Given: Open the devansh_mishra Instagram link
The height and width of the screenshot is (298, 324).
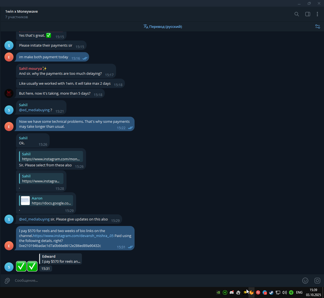Looking at the screenshot, I should [73, 236].
